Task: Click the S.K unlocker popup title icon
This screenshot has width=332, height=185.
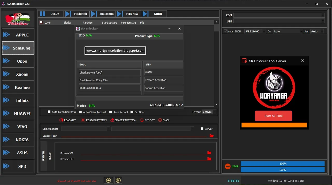Action: pyautogui.click(x=78, y=28)
